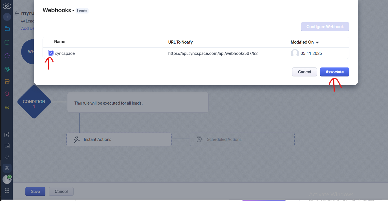Open the Zoho CRM logo at the sidebar top
388x201 pixels.
pos(7,6)
